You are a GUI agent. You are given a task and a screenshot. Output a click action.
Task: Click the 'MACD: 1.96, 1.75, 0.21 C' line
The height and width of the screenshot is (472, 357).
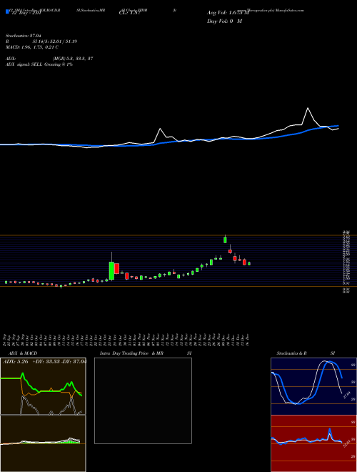click(32, 47)
